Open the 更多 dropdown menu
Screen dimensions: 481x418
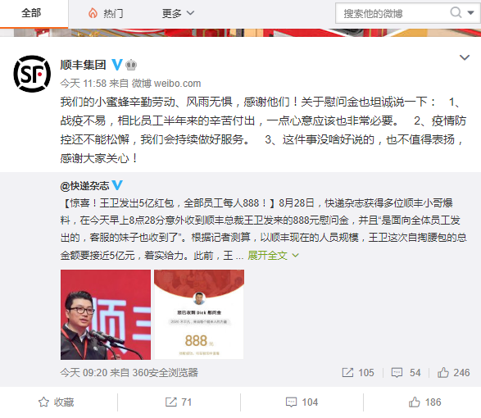tap(178, 13)
